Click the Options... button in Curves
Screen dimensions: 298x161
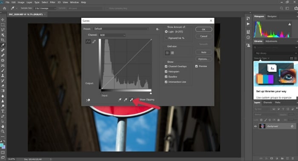click(203, 59)
